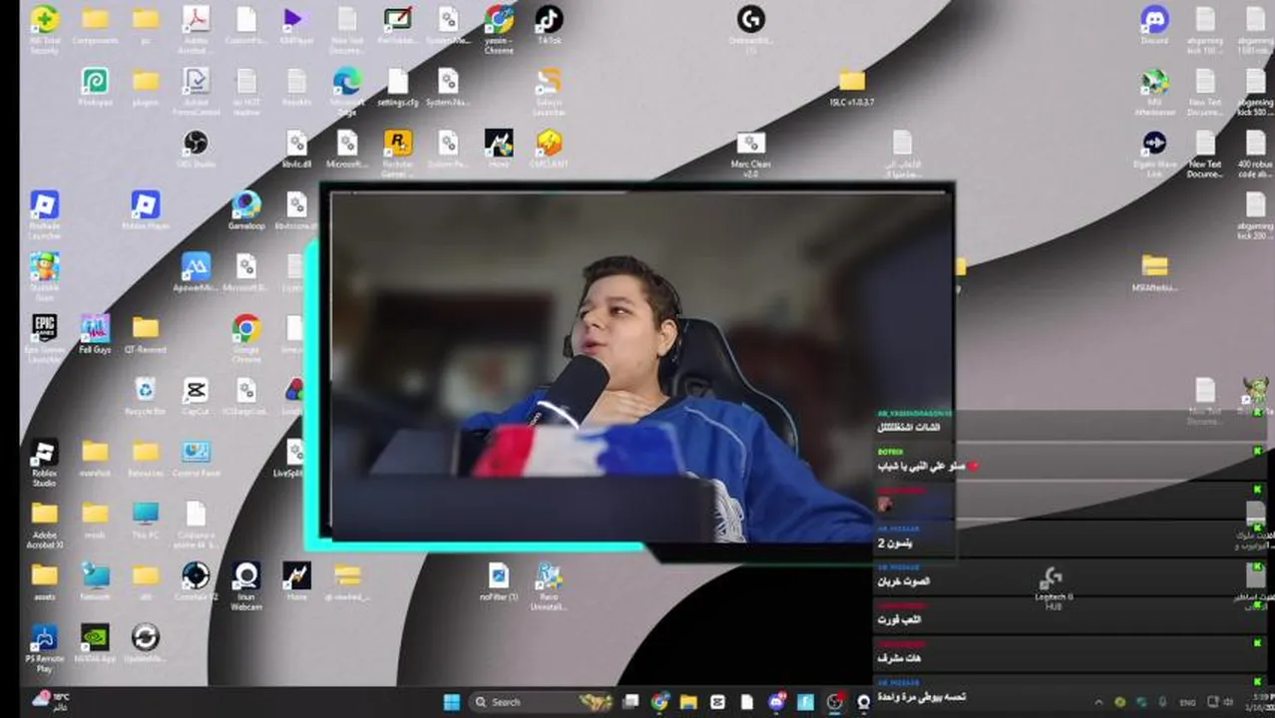Launch Discord desktop shortcut
The width and height of the screenshot is (1275, 718).
(1154, 27)
